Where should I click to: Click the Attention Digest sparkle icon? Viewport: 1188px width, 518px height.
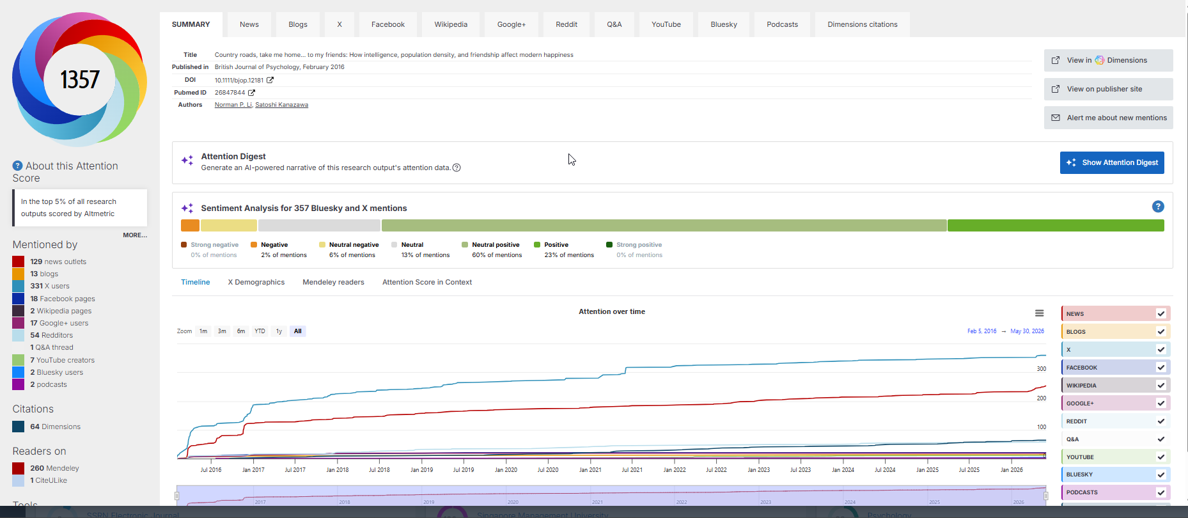point(187,161)
